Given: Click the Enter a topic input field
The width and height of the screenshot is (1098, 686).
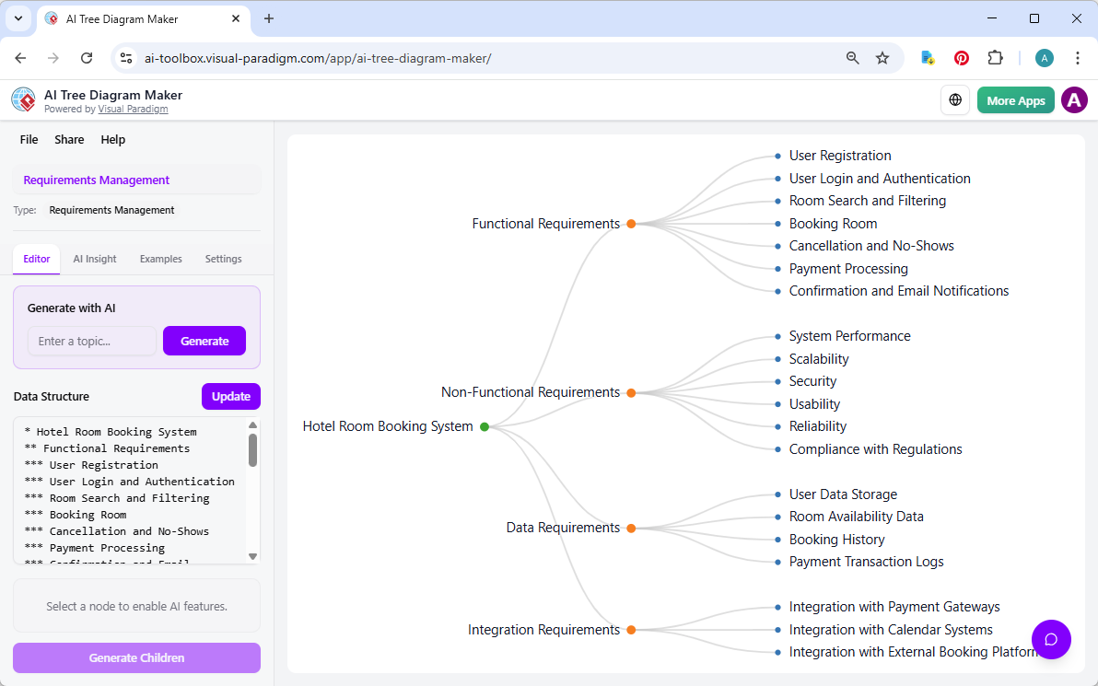Looking at the screenshot, I should click(91, 341).
